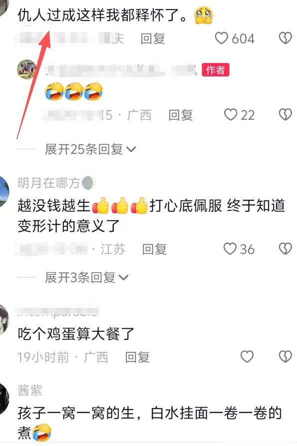
Task: Like the 明月在哪方 comment with 36 likes
Action: point(230,249)
